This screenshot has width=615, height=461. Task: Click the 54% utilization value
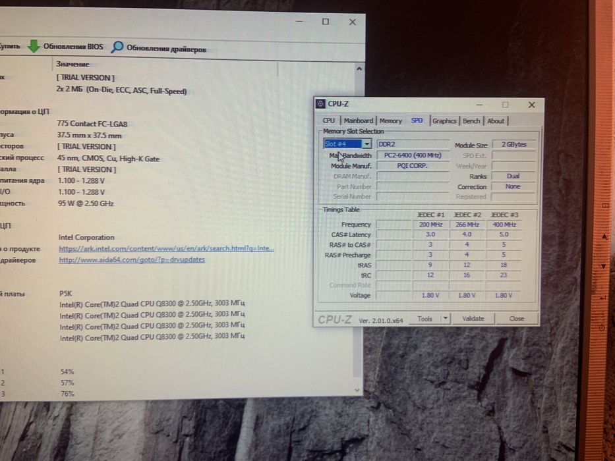click(67, 371)
